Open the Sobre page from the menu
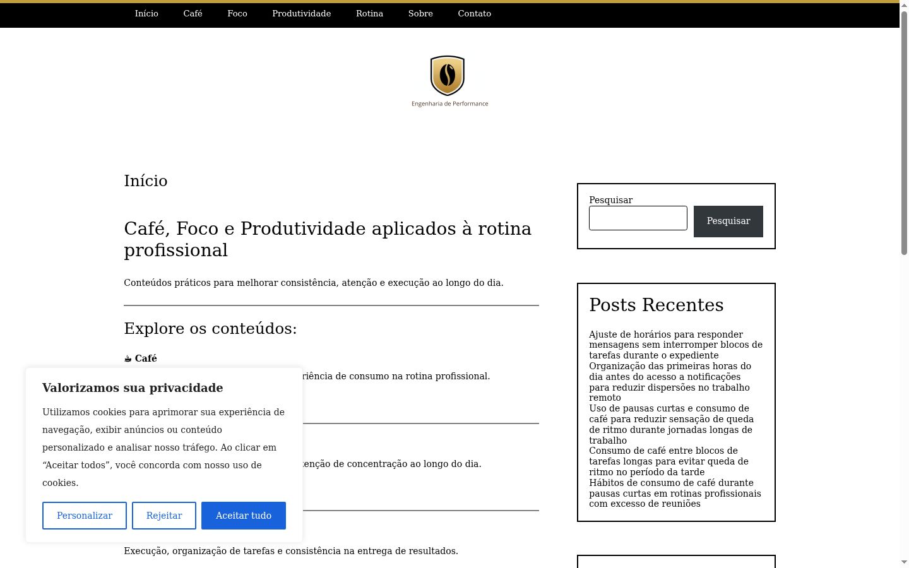Viewport: 909px width, 568px height. [420, 13]
